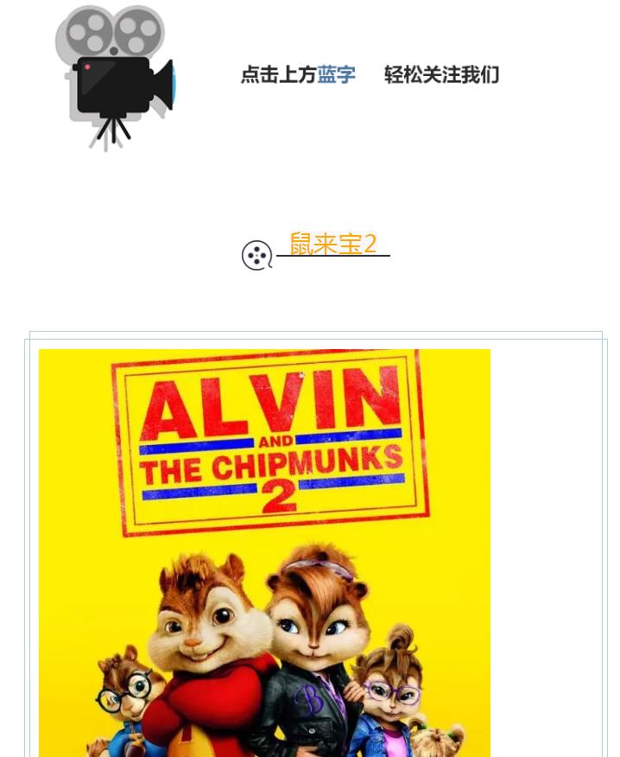Click the purple B on Brittany's jacket
Screen dimensions: 620x757
click(307, 699)
